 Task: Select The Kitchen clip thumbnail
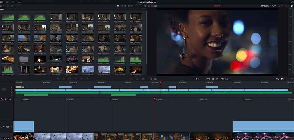click(120, 70)
